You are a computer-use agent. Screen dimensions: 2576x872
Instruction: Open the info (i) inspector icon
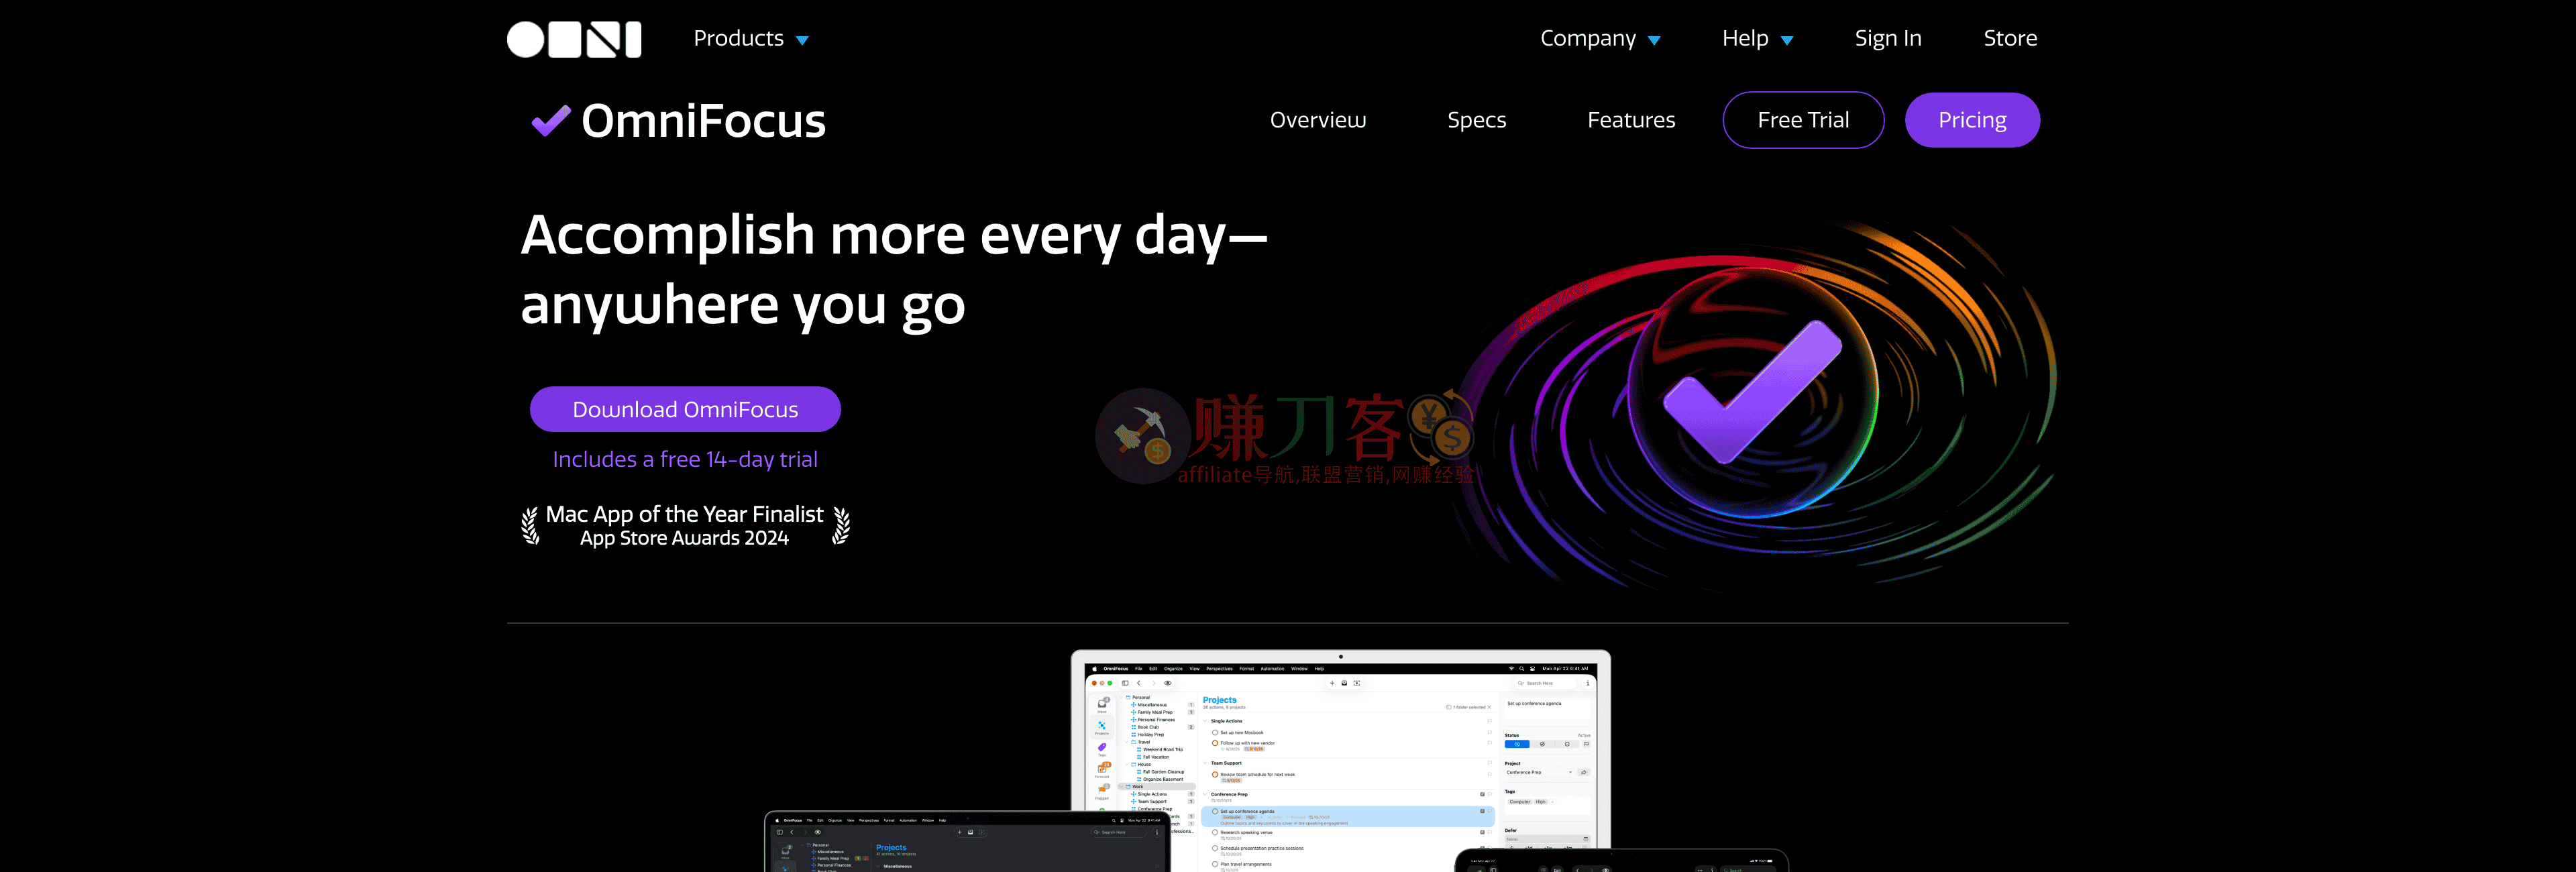1588,683
